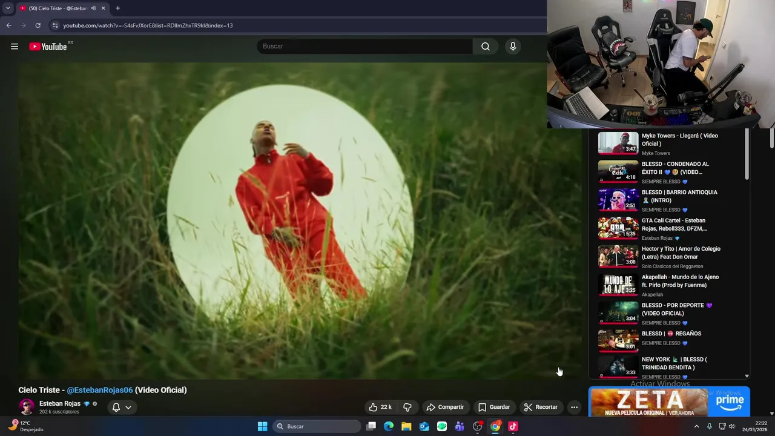
Task: Open the Windows Start menu
Action: [262, 426]
